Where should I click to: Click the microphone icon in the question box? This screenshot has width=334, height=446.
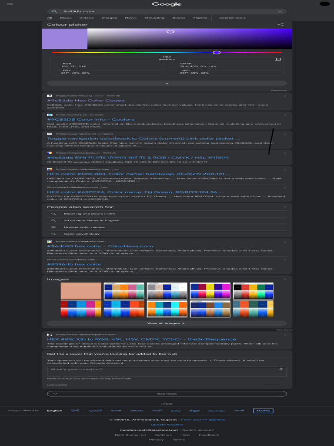[281, 369]
